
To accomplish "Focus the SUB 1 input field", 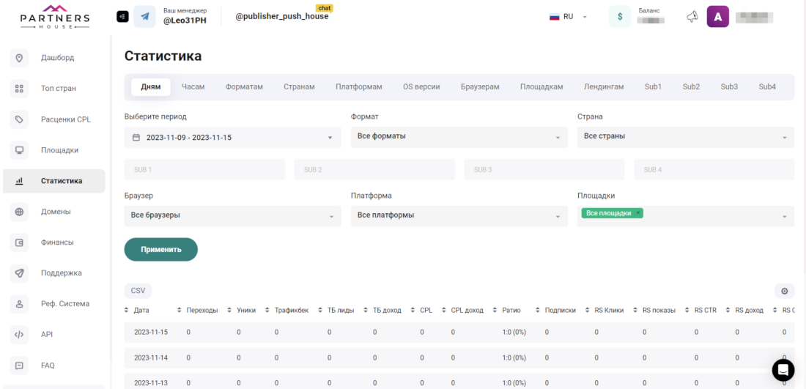I will click(204, 170).
